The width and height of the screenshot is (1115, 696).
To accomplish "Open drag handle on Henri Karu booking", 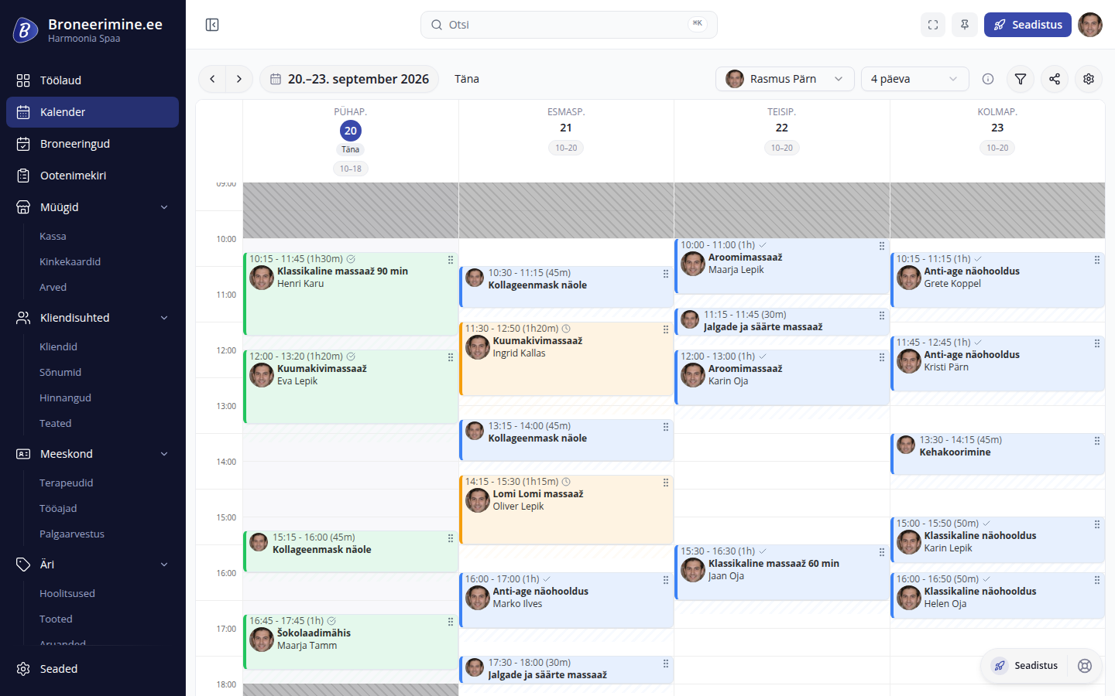I will point(451,261).
